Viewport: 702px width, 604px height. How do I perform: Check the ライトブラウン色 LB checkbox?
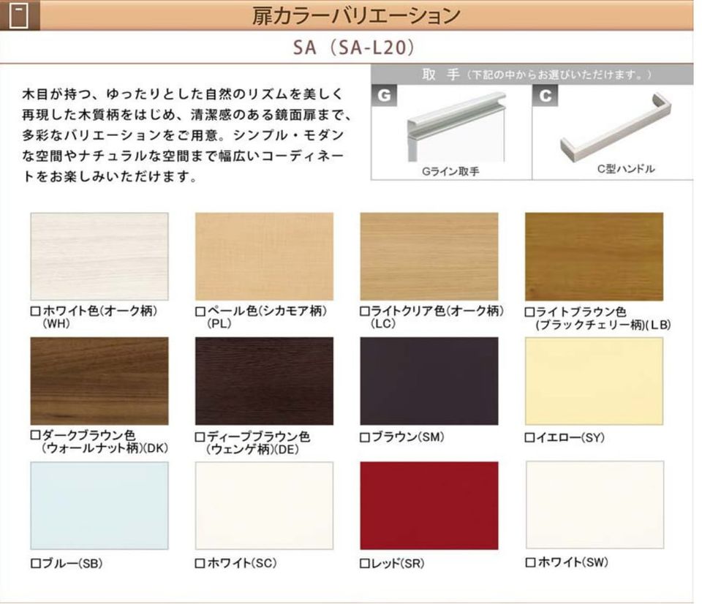pos(529,312)
